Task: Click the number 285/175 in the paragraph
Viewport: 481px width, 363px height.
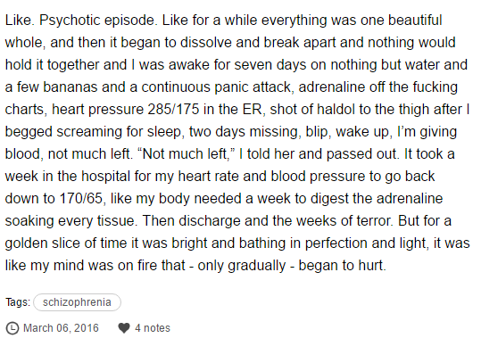Action: [173, 110]
